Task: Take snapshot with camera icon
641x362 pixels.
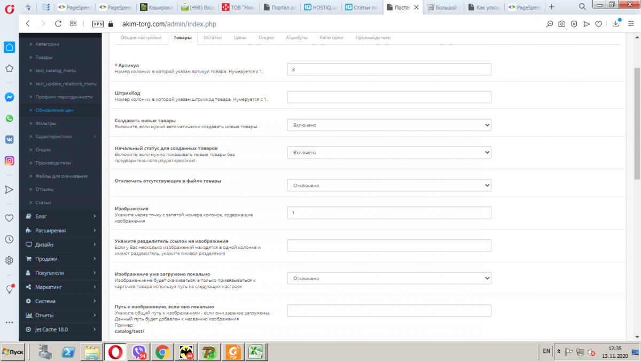Action: click(561, 24)
